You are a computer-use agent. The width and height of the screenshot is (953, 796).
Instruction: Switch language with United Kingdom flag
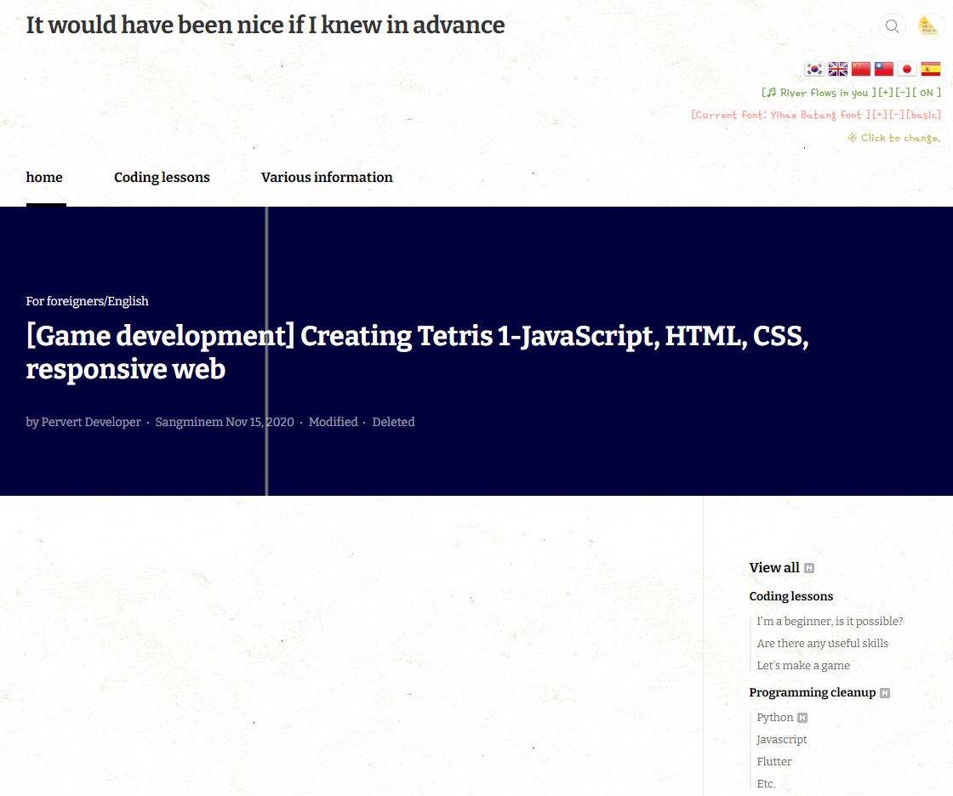click(x=837, y=69)
